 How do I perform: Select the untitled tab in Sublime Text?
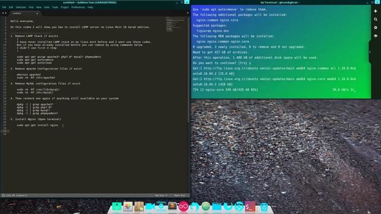point(24,13)
